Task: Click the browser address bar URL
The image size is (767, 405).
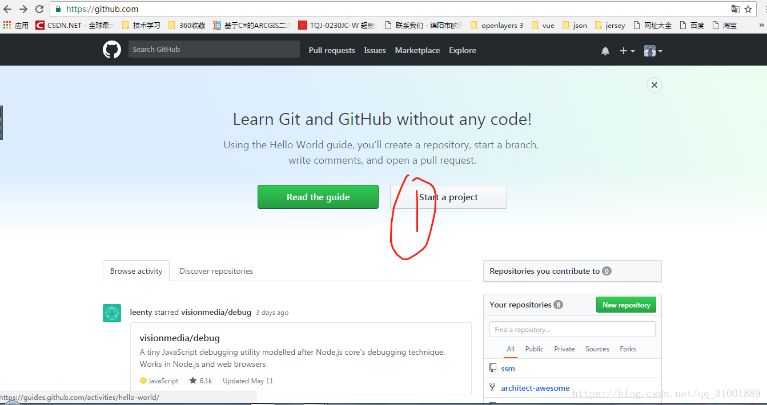Action: [x=102, y=9]
